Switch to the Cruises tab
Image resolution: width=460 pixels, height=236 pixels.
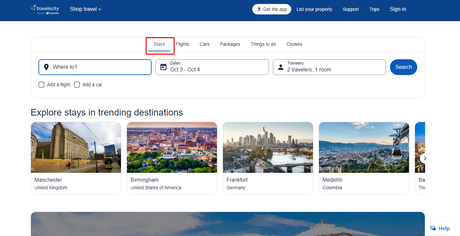click(x=294, y=44)
